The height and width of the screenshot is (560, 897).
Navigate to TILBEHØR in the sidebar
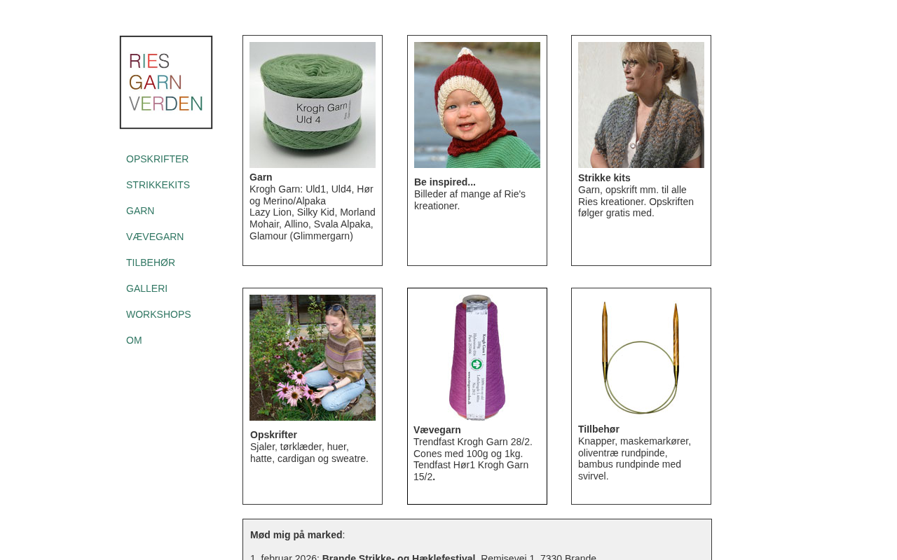(x=151, y=262)
